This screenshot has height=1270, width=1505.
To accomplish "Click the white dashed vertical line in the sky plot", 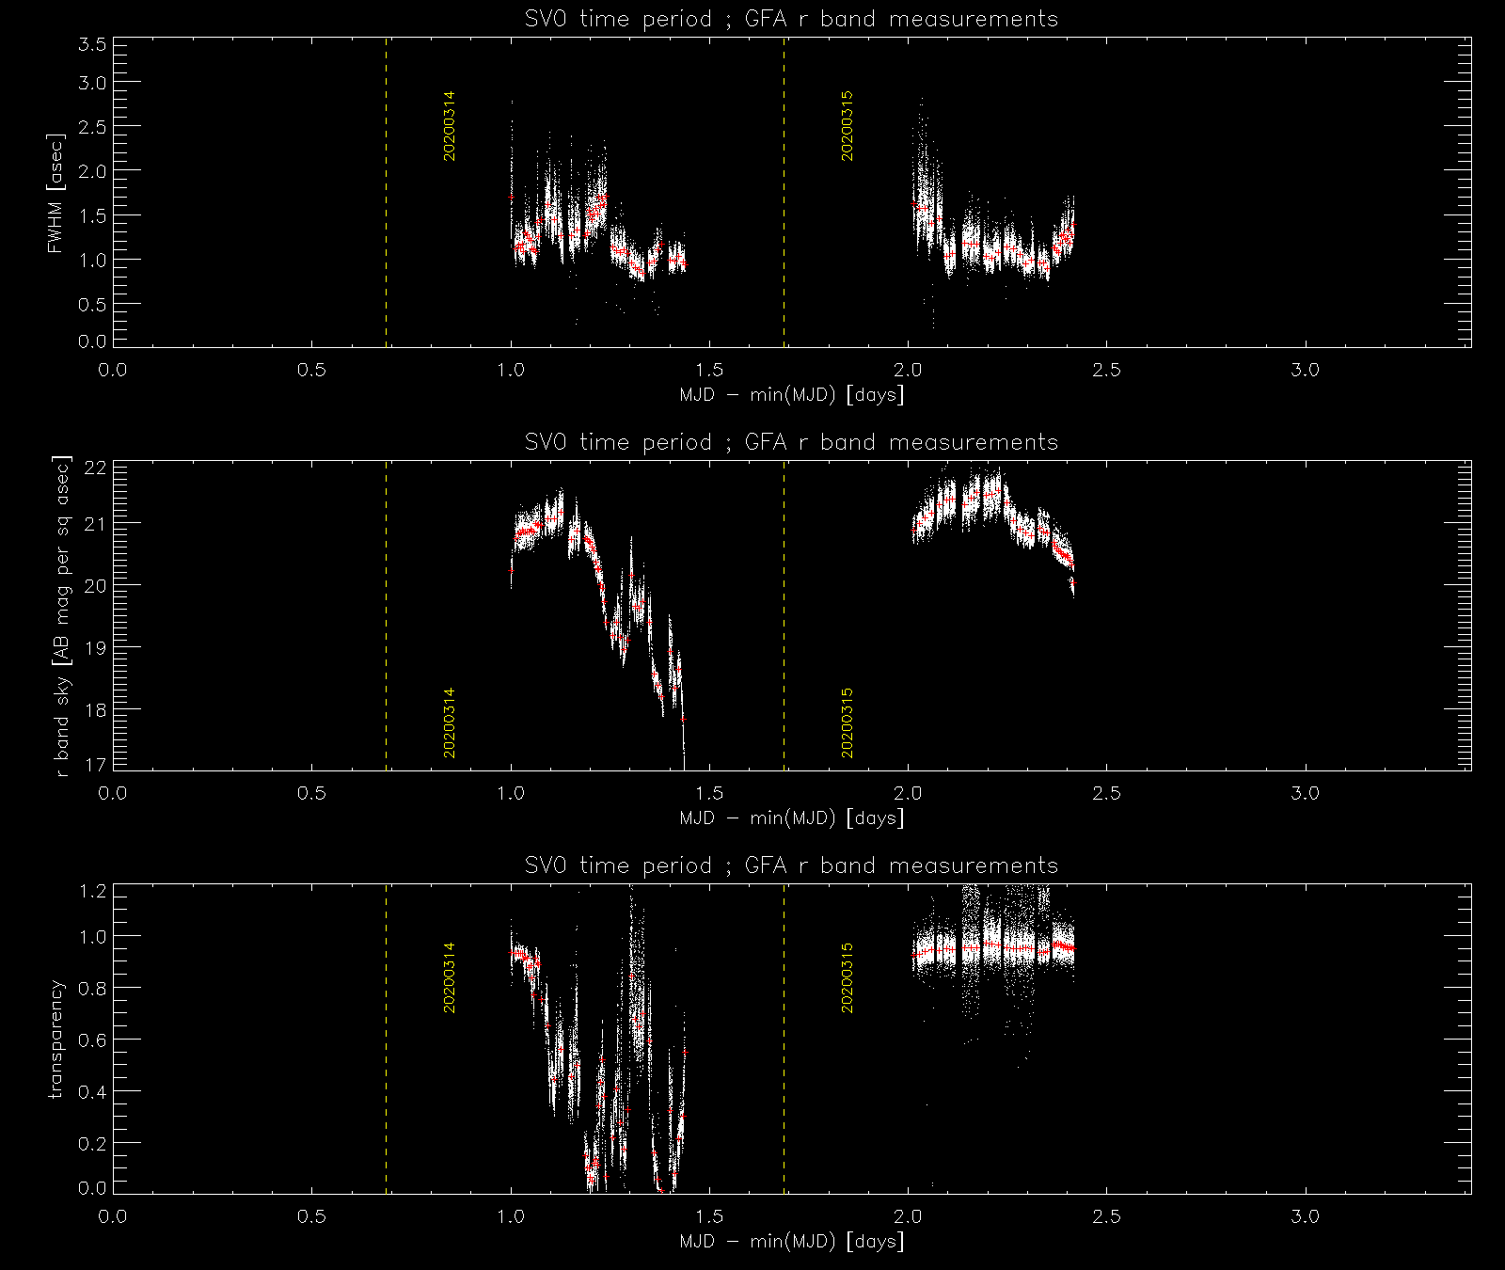I will pos(784,616).
